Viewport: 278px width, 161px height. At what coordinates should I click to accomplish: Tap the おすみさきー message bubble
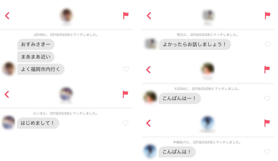(x=36, y=44)
